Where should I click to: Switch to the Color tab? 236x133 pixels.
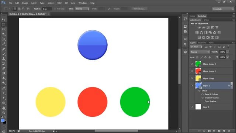coord(192,16)
